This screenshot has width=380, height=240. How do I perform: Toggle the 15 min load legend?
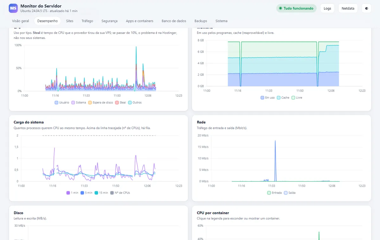click(101, 193)
